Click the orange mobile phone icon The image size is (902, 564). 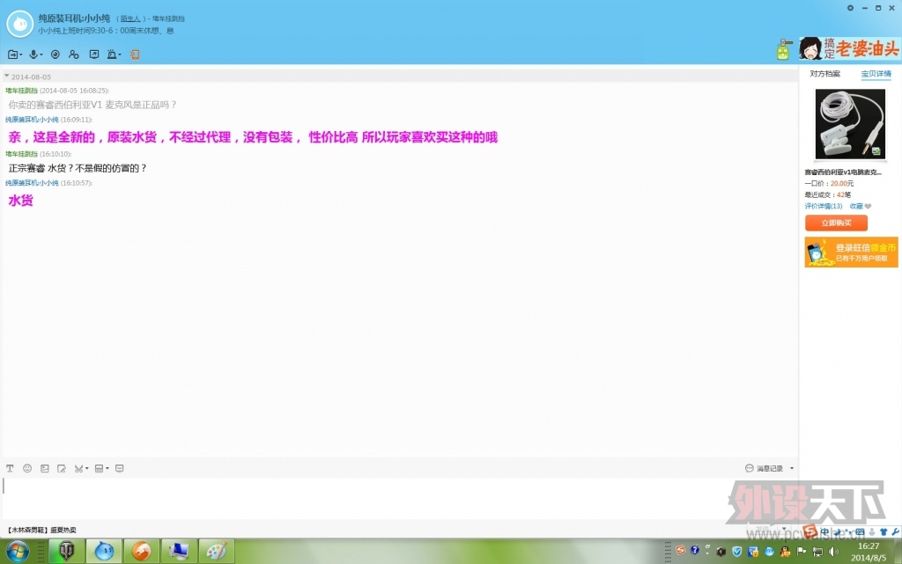[x=135, y=55]
